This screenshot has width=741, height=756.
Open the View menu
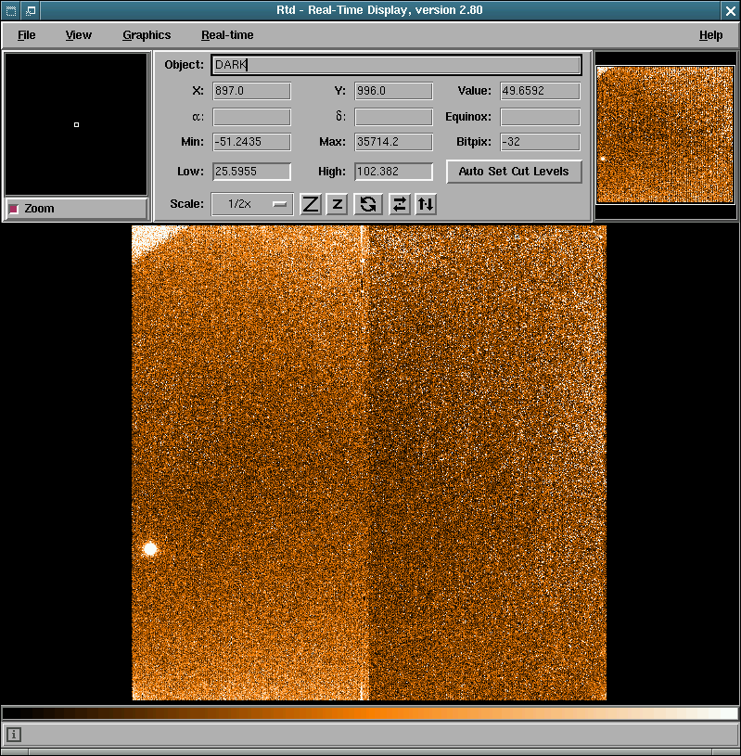[x=79, y=35]
